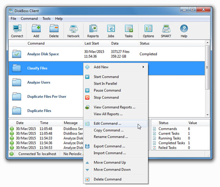Choose Start Command from context menu

tap(116, 77)
